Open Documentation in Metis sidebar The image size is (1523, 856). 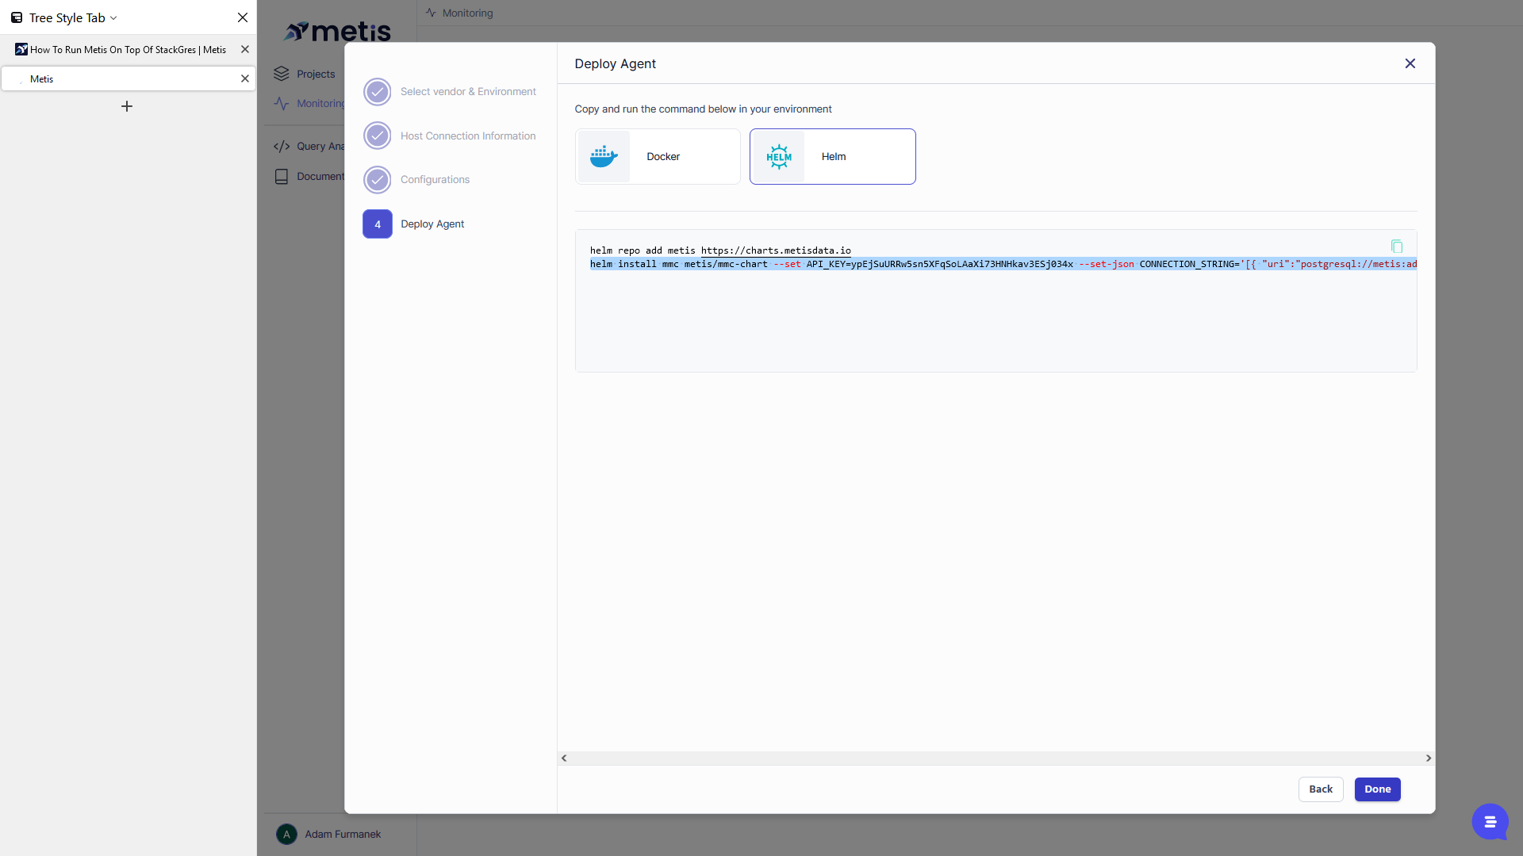[320, 177]
